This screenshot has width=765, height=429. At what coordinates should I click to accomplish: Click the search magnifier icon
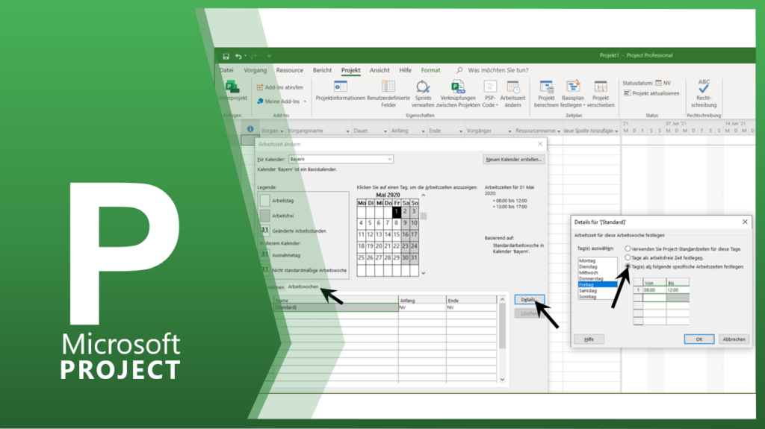(459, 70)
